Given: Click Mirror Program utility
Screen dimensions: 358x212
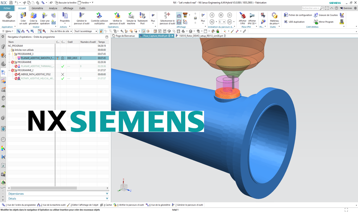Looking at the screenshot, I should click(x=324, y=22).
